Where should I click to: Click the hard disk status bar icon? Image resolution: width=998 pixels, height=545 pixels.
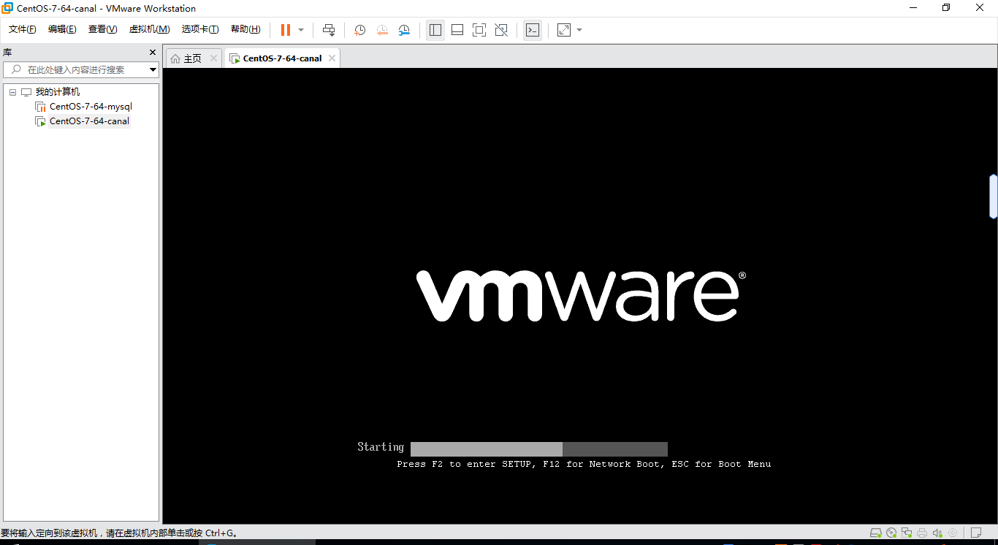click(876, 533)
